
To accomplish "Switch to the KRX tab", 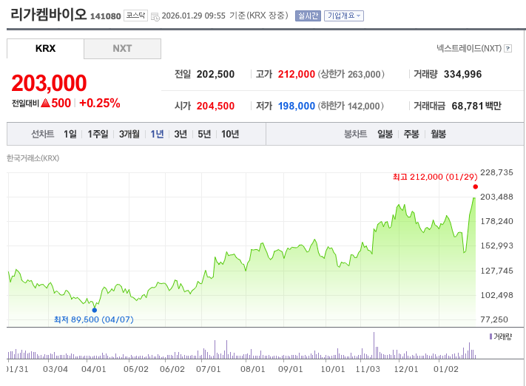I will click(45, 49).
